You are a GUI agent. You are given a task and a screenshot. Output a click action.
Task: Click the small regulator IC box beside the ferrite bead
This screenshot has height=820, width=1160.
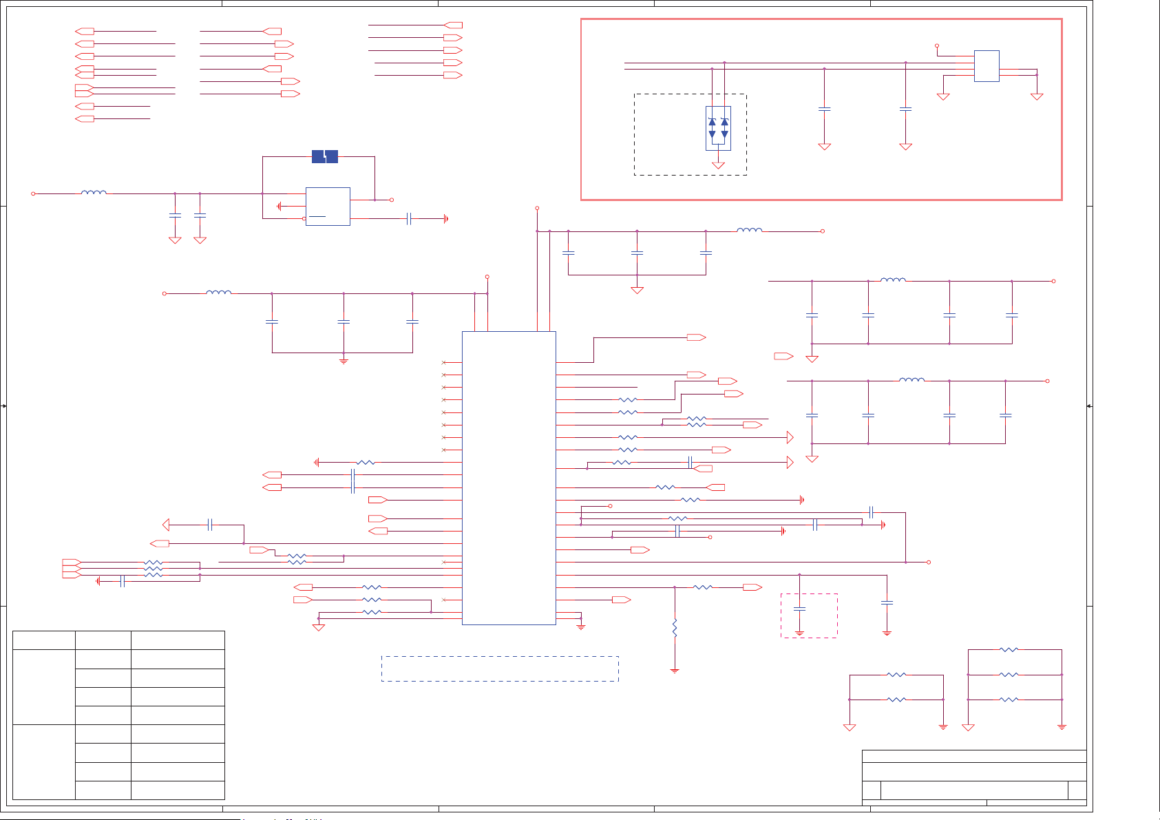click(x=328, y=206)
